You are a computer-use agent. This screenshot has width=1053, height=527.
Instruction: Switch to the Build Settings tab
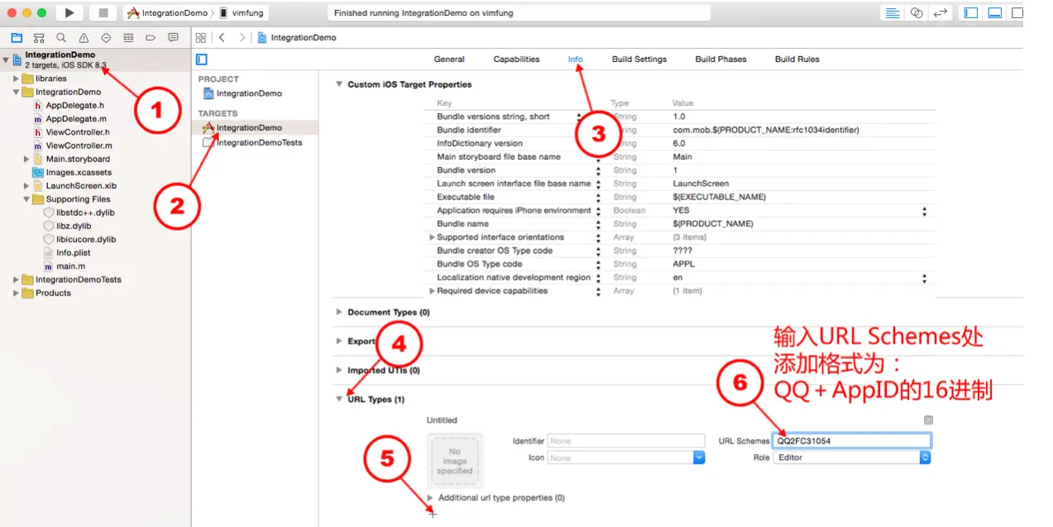coord(639,60)
